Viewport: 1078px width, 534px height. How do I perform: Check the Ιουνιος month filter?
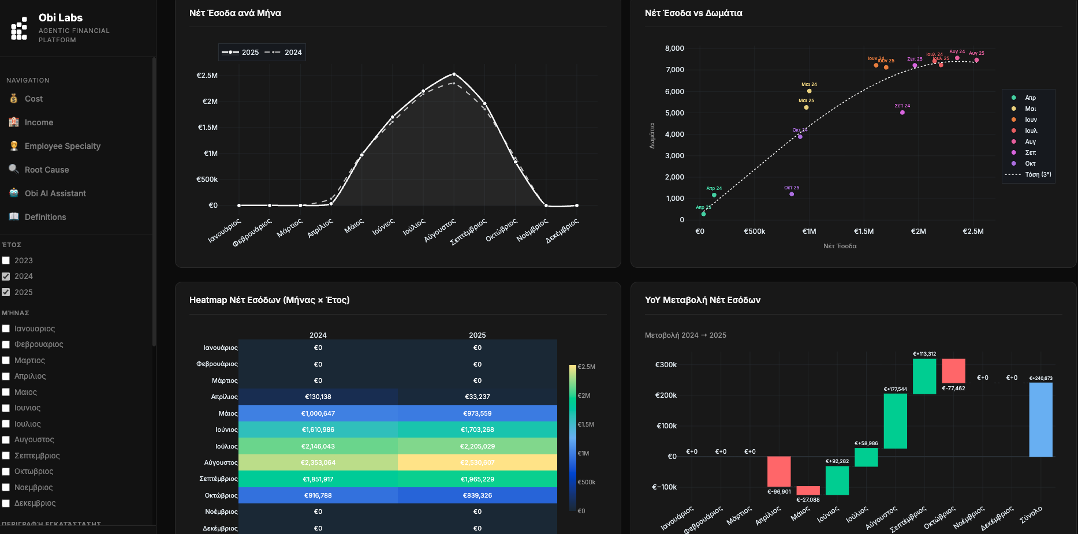(6, 408)
